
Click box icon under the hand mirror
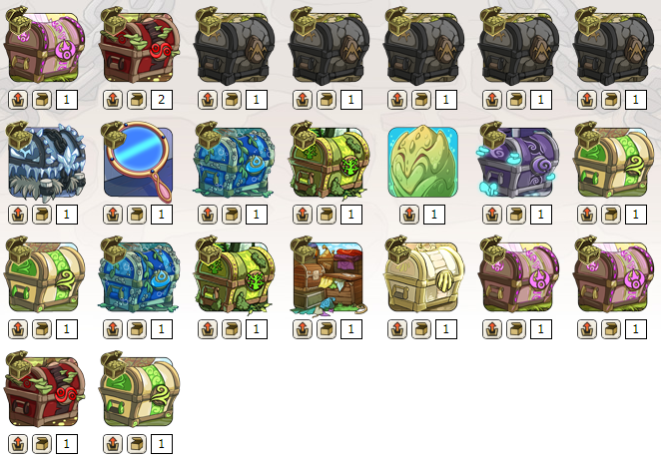[137, 215]
